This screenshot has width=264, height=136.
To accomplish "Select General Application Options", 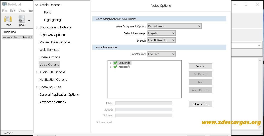I will click(59, 95).
